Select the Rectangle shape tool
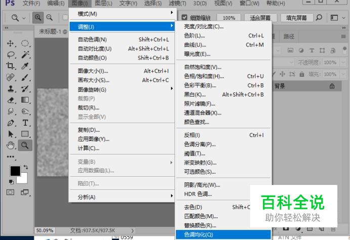 pyautogui.click(x=25, y=134)
